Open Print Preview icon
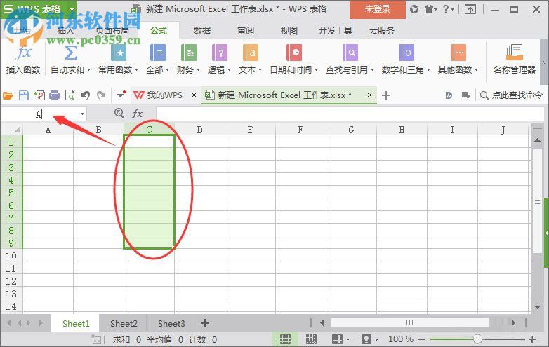 coord(70,95)
